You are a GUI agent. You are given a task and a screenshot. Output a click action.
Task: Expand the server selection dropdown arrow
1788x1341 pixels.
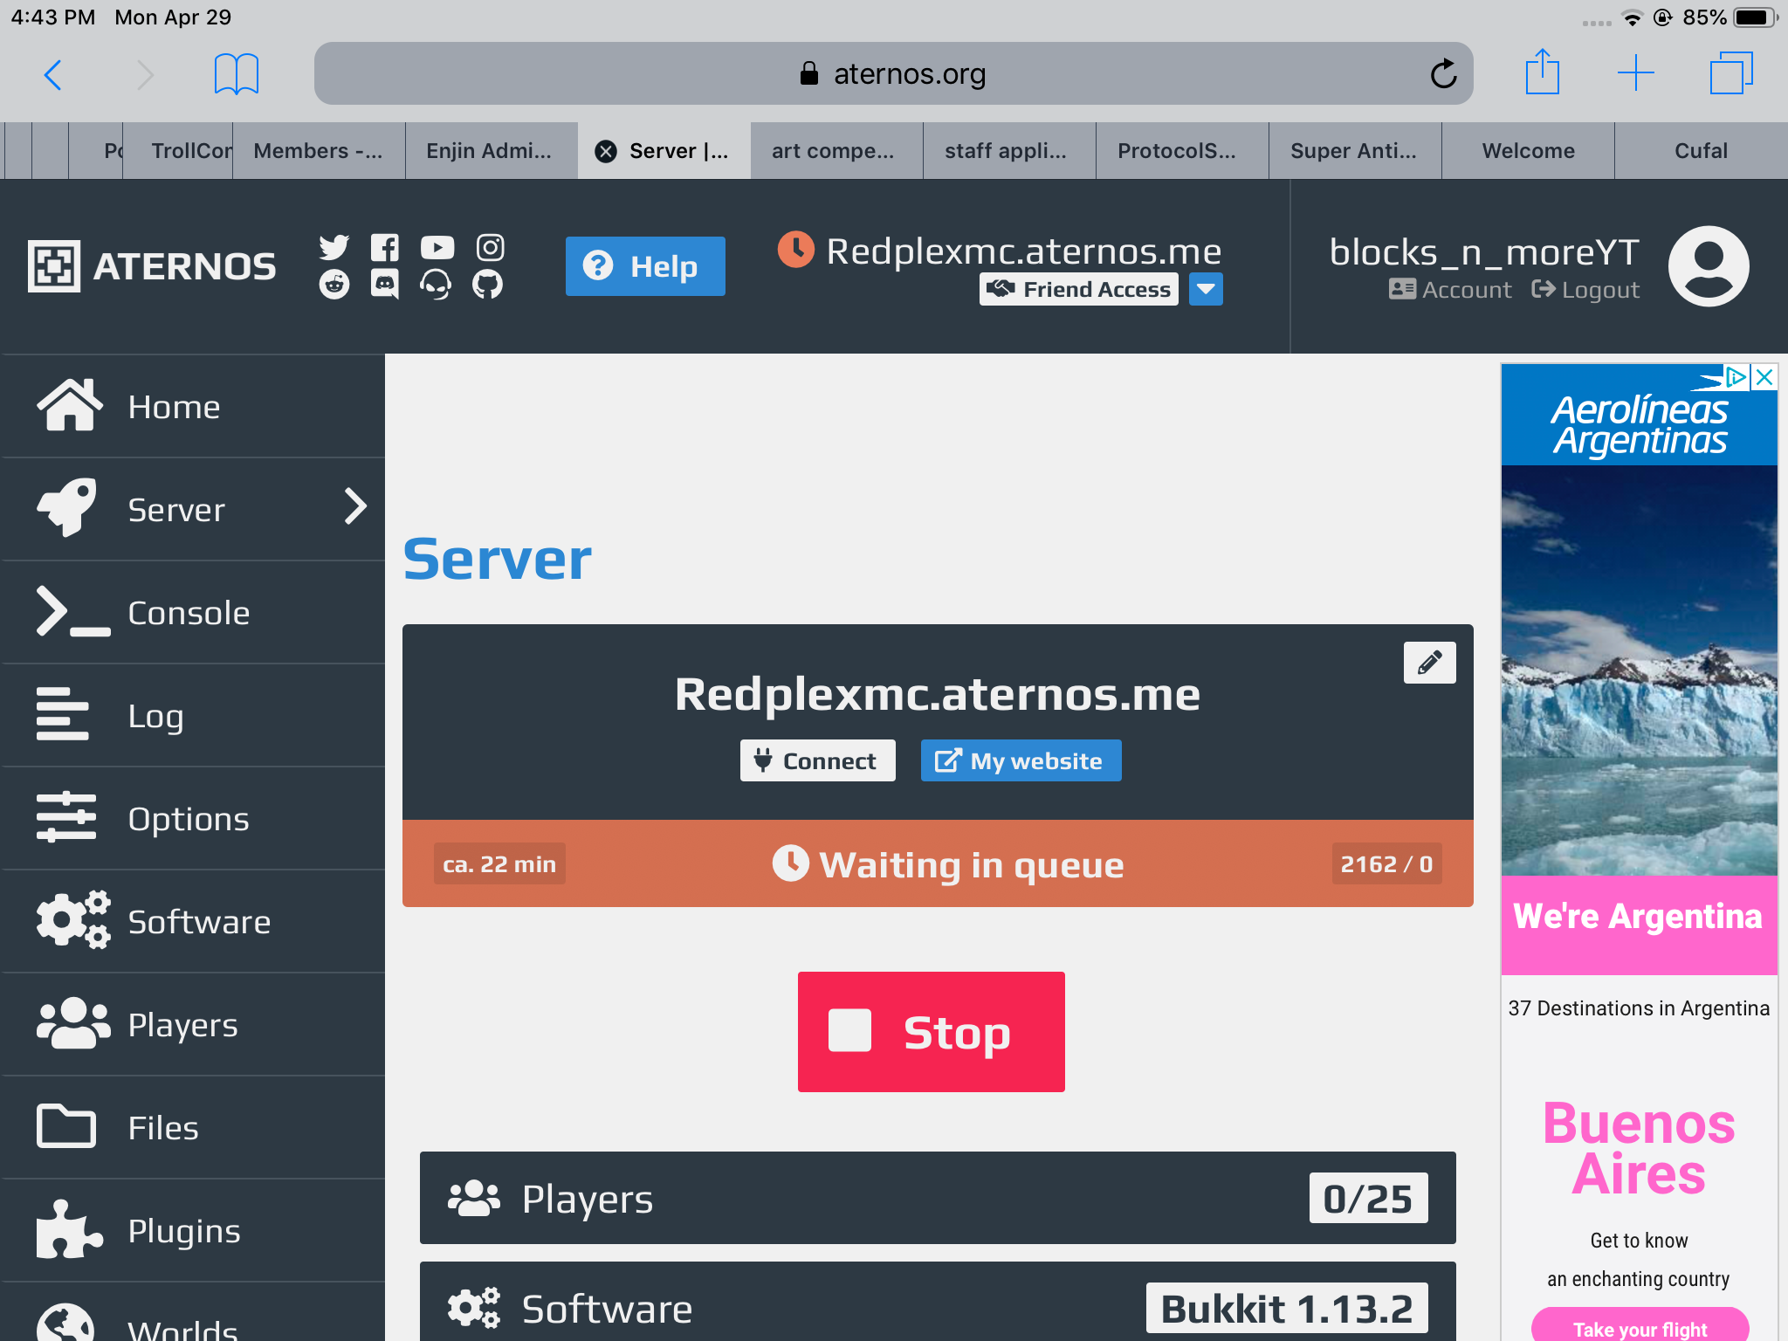coord(1206,289)
